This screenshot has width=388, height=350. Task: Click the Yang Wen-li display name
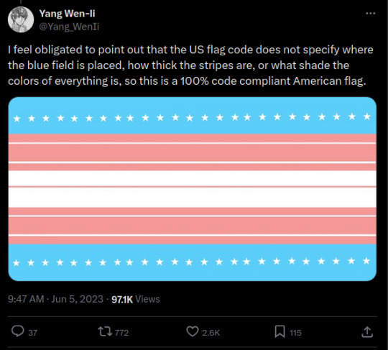(67, 14)
